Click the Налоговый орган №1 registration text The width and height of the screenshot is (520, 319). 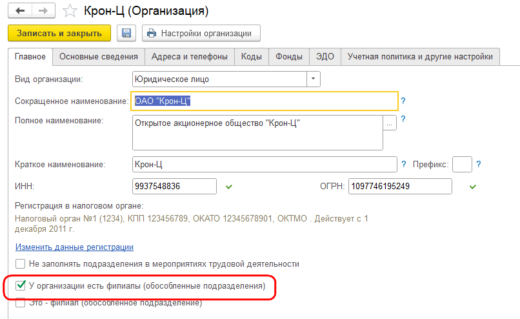pyautogui.click(x=192, y=223)
